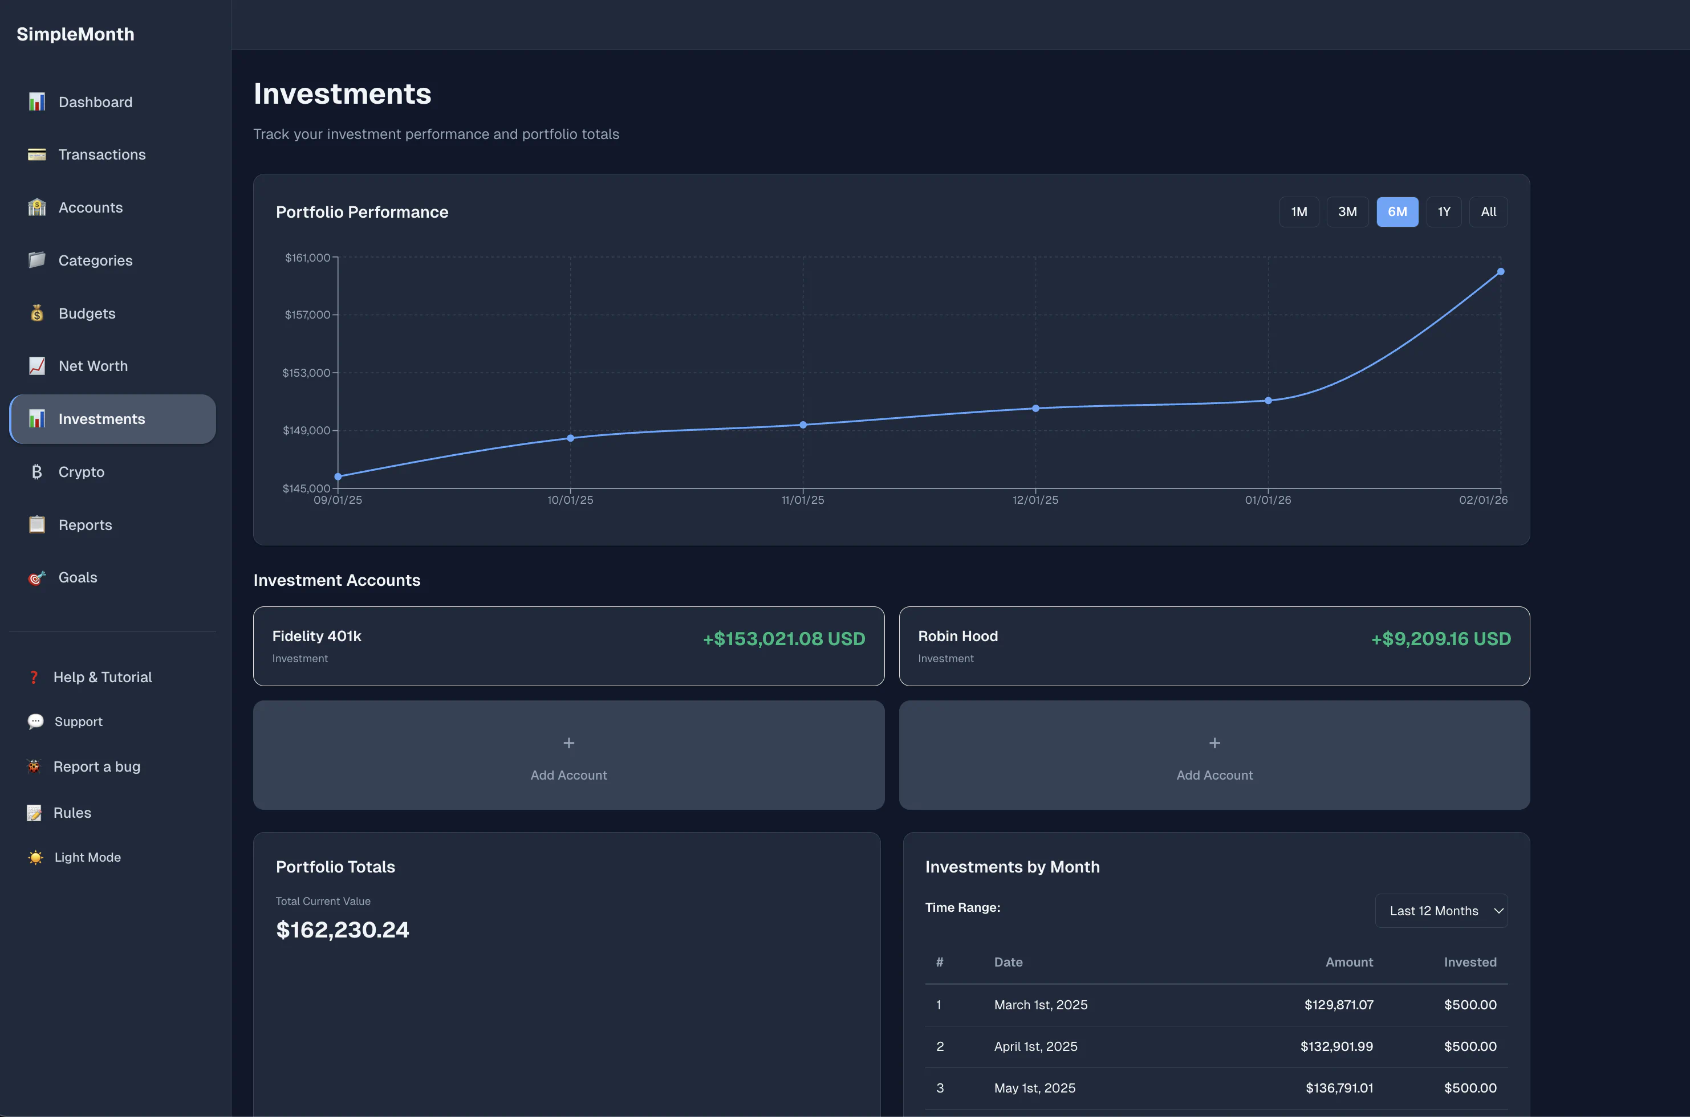The height and width of the screenshot is (1117, 1690).
Task: Open Help & Tutorial link
Action: coord(102,677)
